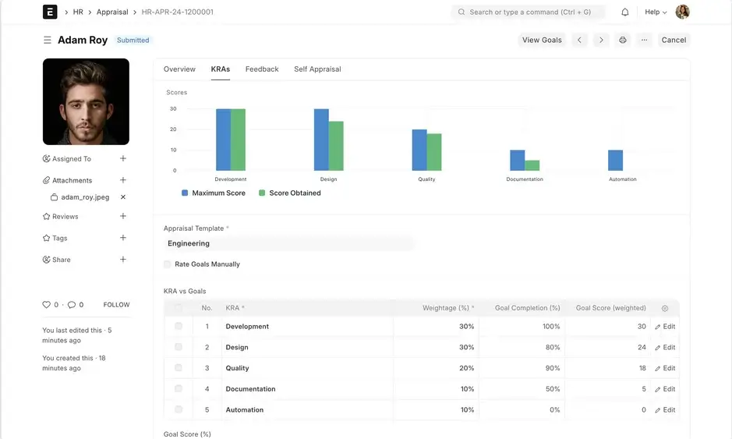Add a tag with plus icon
Screen dimensions: 732x439
[123, 238]
